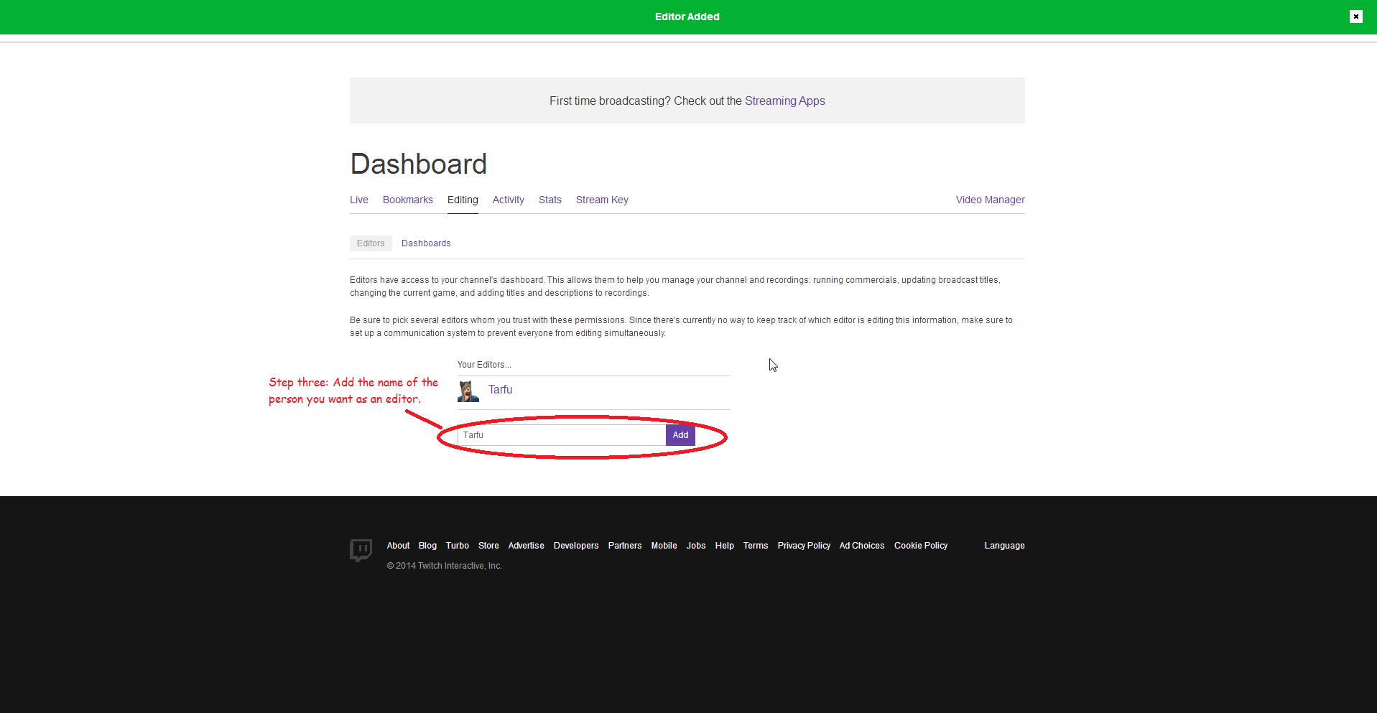
Task: Switch to the Dashboards sub-tab
Action: [426, 243]
